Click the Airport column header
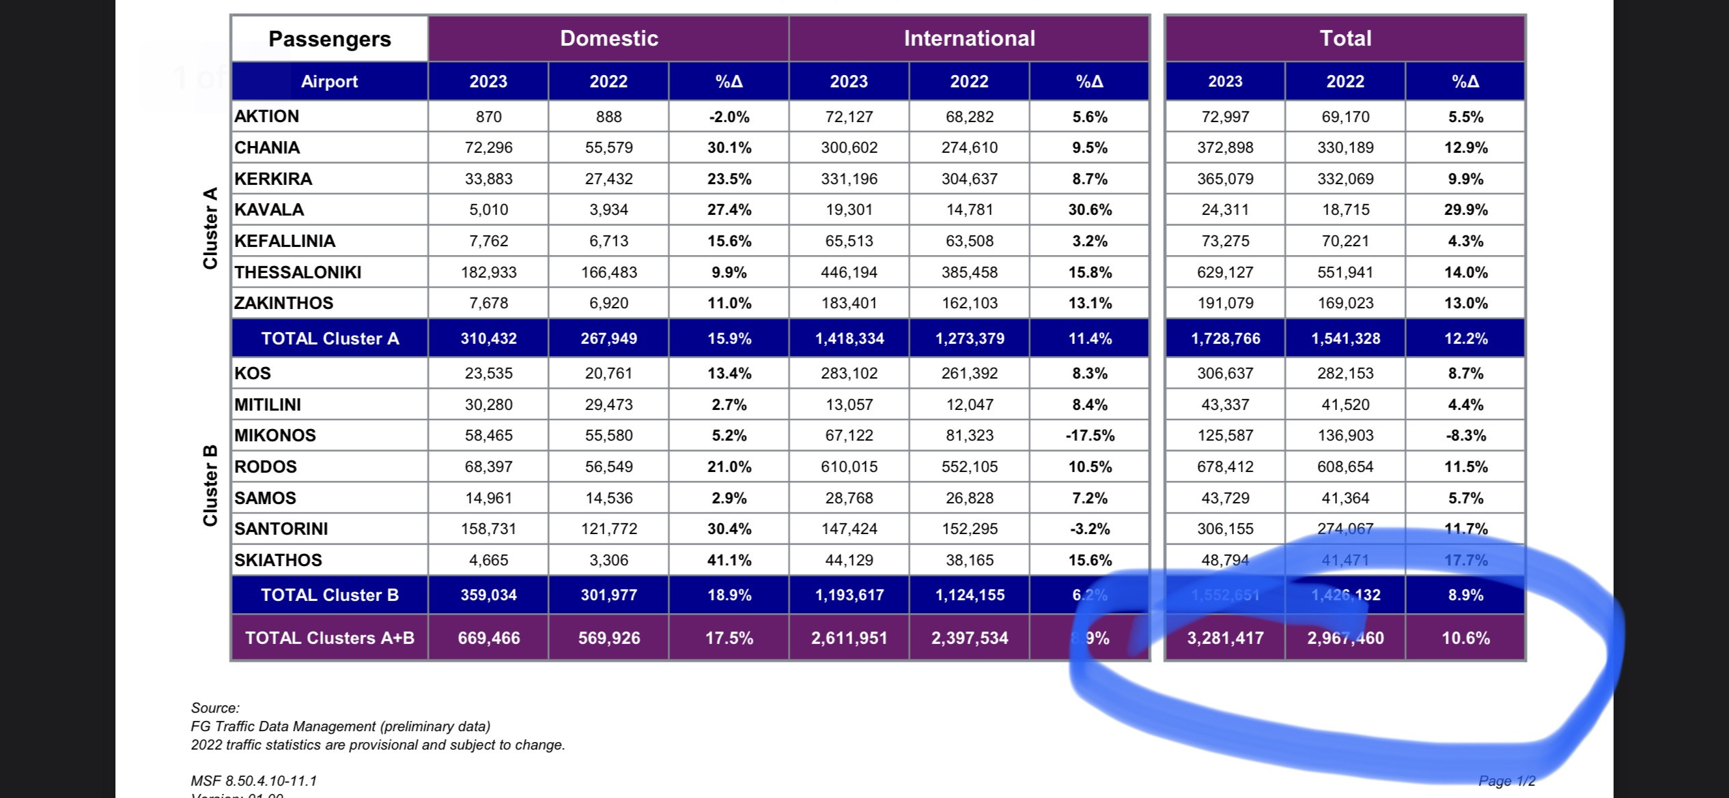 [x=330, y=81]
